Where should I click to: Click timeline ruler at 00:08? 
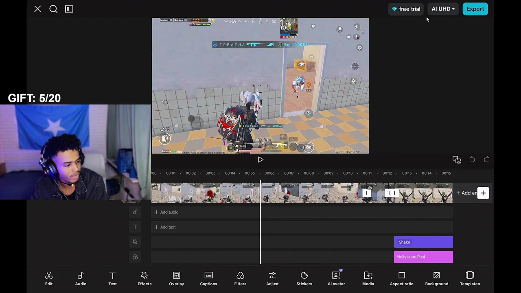pos(309,173)
